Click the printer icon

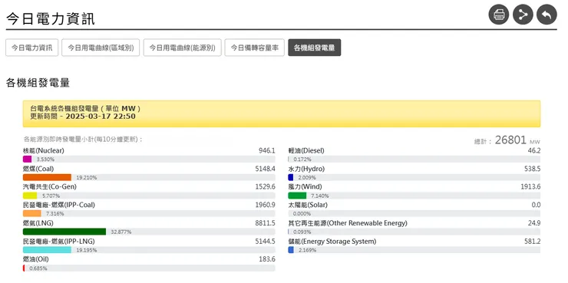[498, 15]
